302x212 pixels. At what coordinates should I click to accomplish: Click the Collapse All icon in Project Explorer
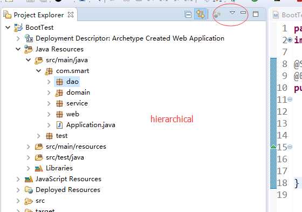pyautogui.click(x=188, y=15)
